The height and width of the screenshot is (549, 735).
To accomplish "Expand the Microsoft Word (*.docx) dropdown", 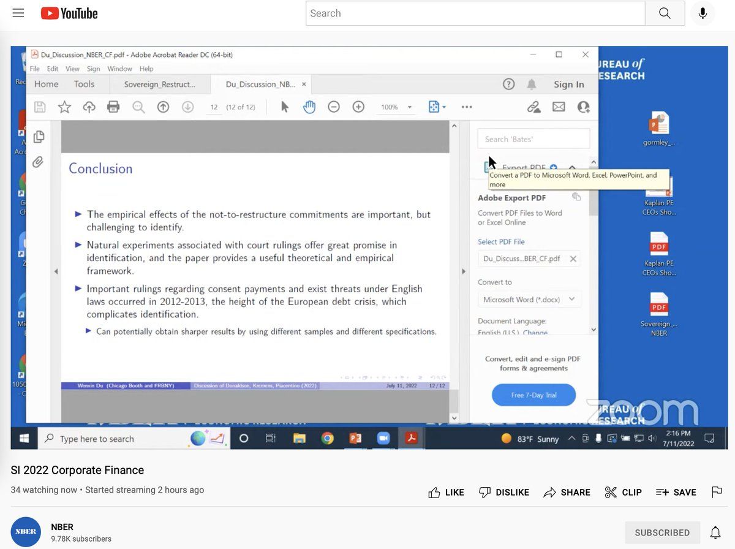I will pos(529,300).
